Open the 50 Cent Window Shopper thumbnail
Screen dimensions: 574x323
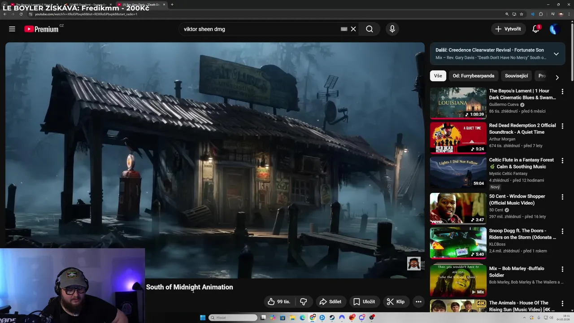pyautogui.click(x=458, y=209)
